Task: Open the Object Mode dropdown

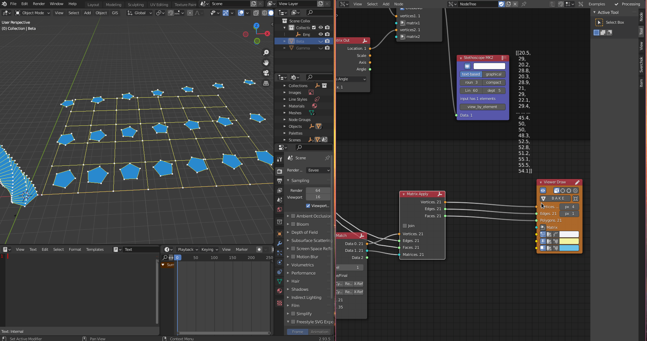Action: [x=33, y=13]
